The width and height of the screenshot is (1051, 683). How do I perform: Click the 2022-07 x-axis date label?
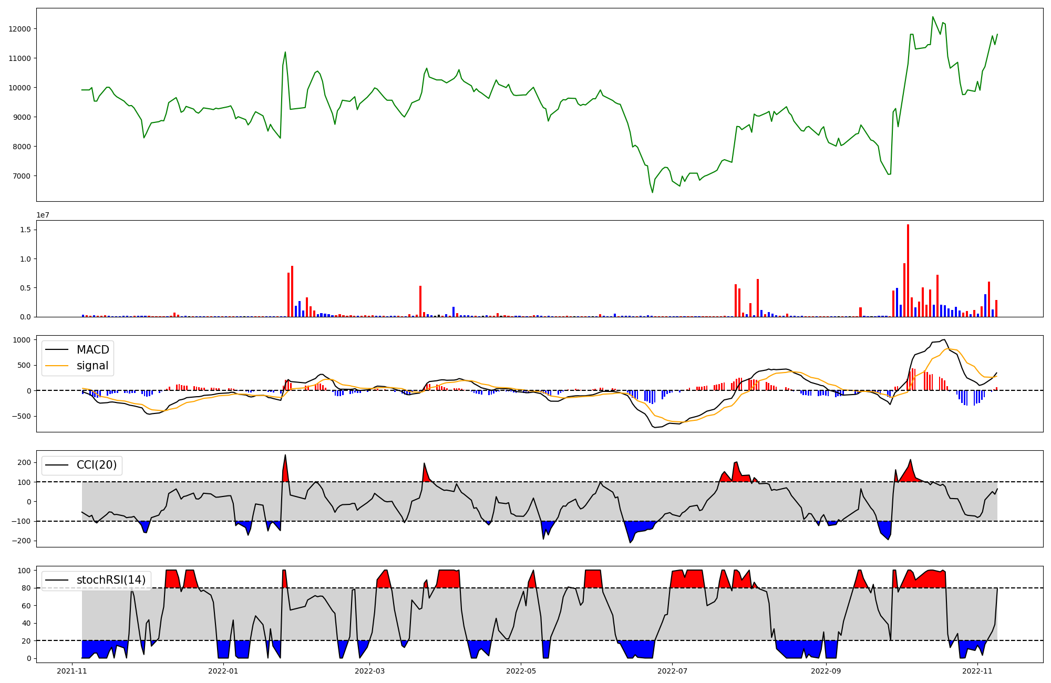672,671
